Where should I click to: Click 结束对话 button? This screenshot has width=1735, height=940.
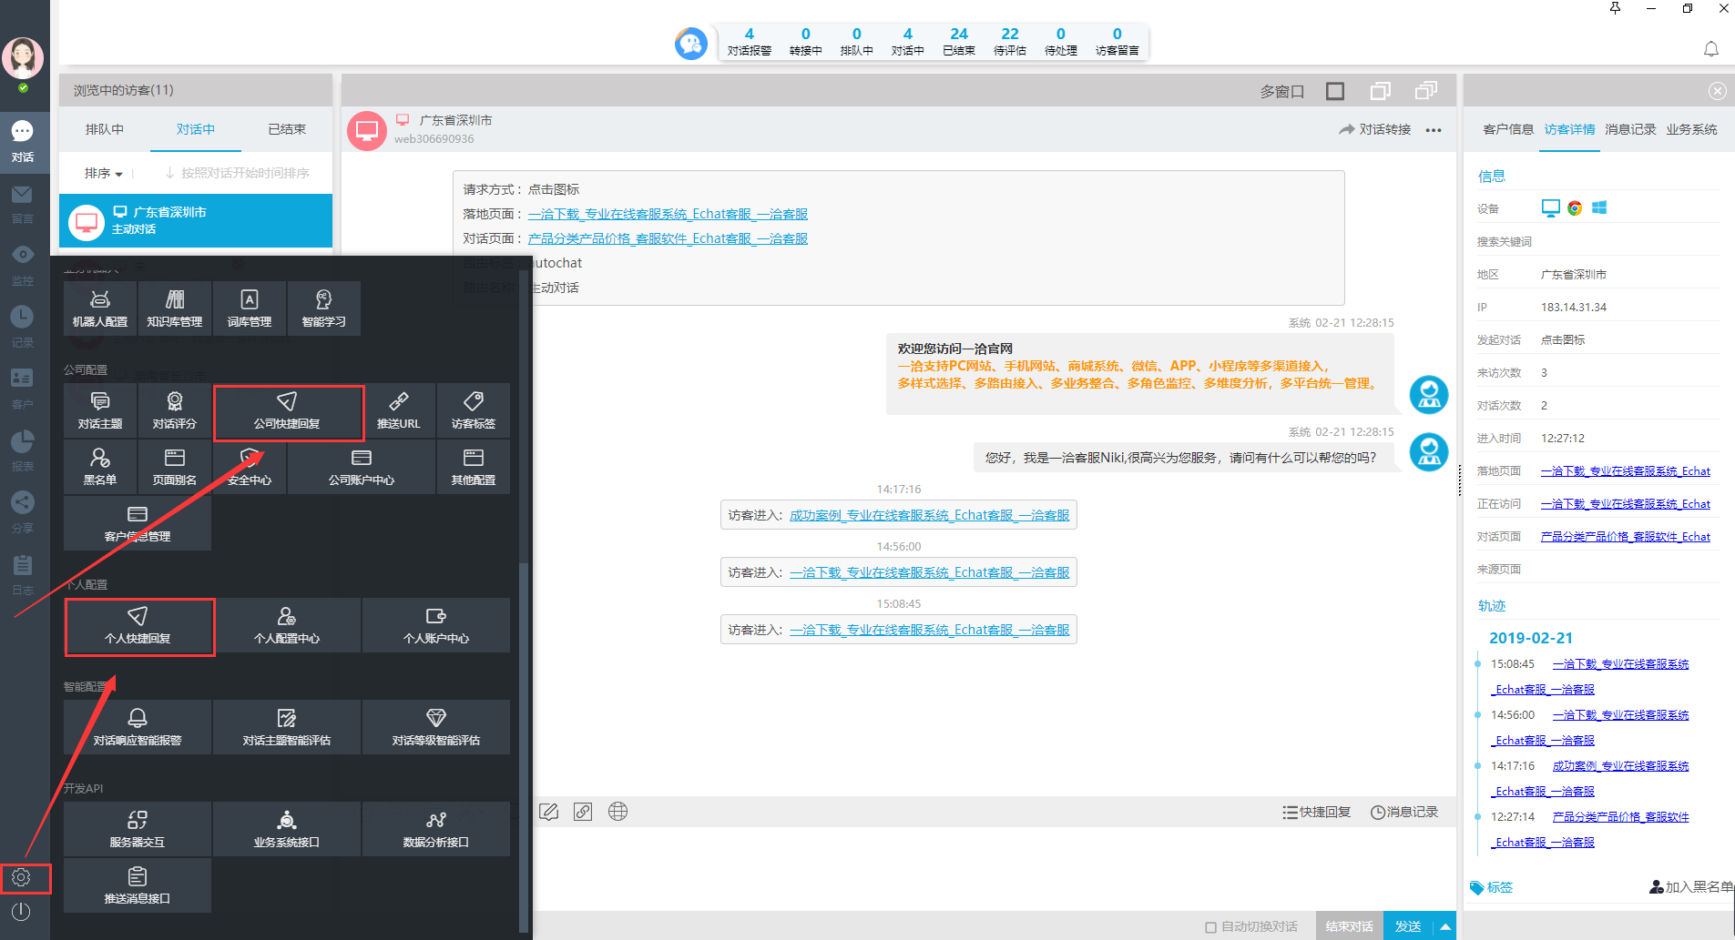click(x=1349, y=926)
